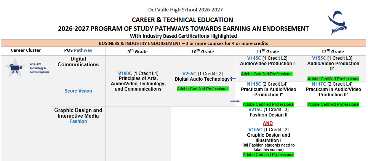
Task: Click '[1 Credit L3]' beside V215C
Action: 276,110
